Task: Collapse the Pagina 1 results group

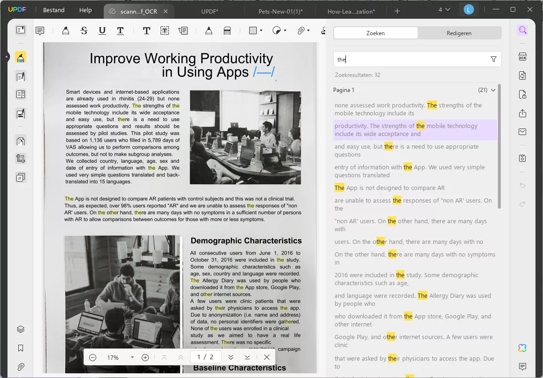Action: coord(493,90)
